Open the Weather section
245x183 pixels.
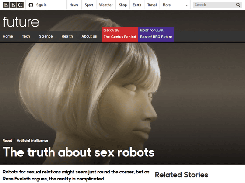[x=106, y=5]
